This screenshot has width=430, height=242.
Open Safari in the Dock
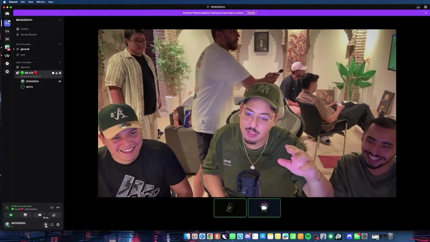point(202,237)
